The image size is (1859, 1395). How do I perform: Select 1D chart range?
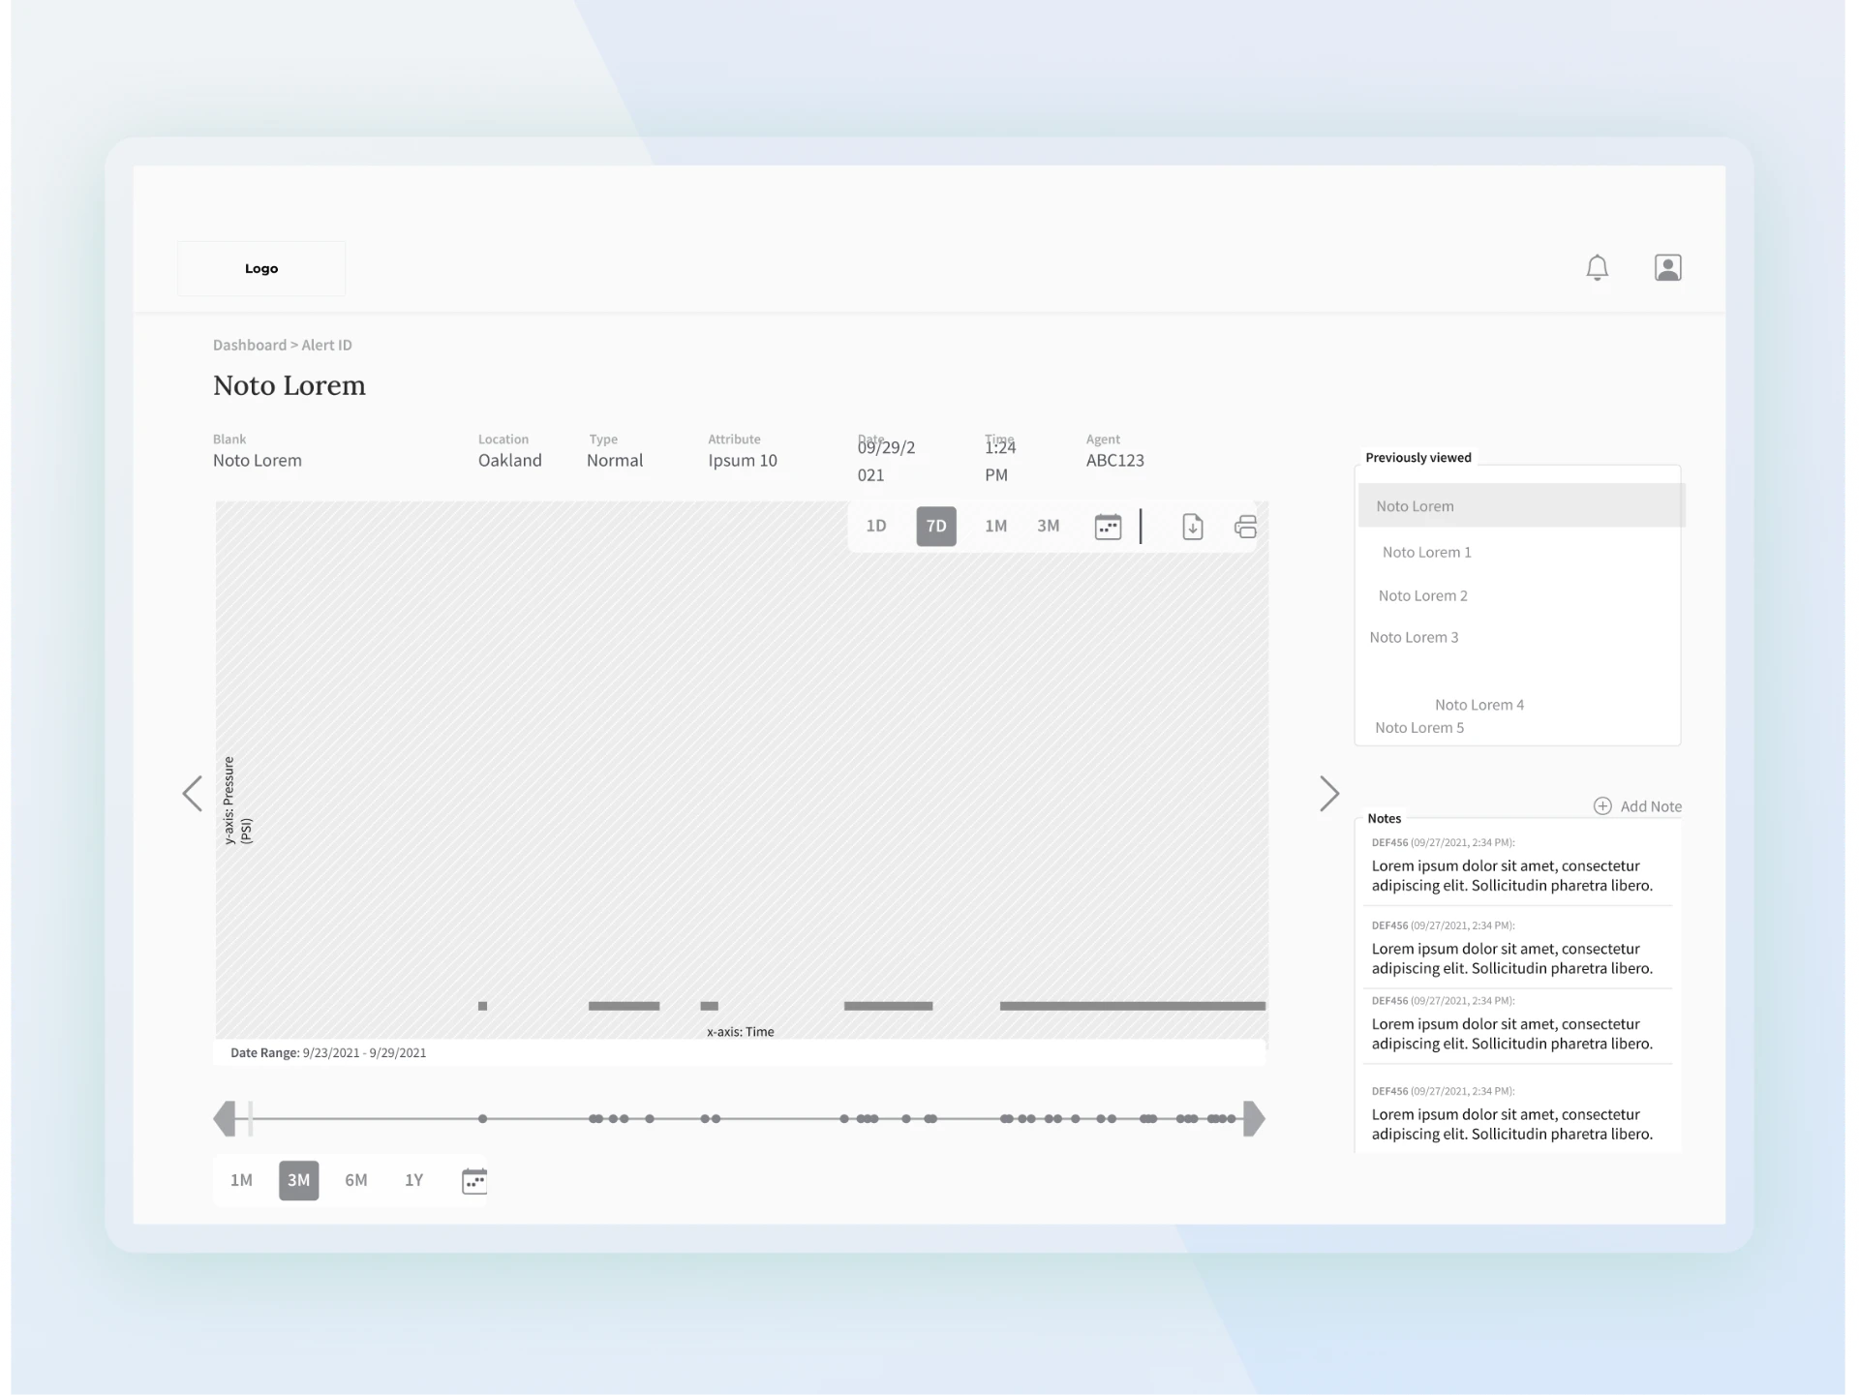click(876, 527)
